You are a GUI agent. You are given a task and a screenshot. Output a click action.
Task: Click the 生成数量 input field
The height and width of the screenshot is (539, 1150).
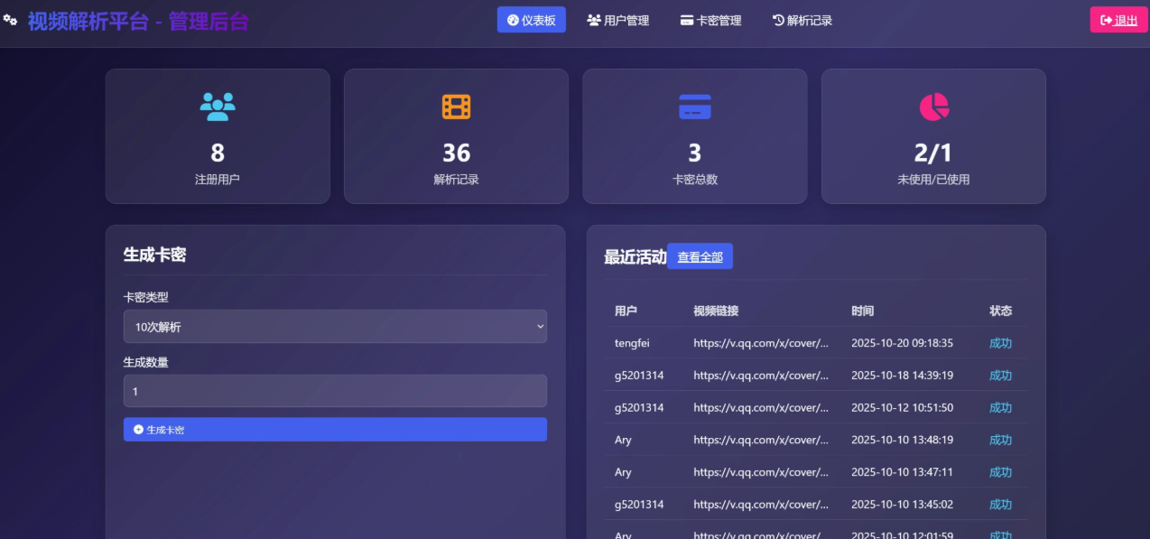pyautogui.click(x=335, y=391)
